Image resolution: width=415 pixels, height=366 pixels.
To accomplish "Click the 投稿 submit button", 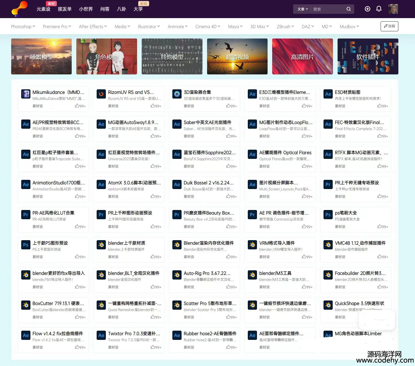I will click(389, 26).
